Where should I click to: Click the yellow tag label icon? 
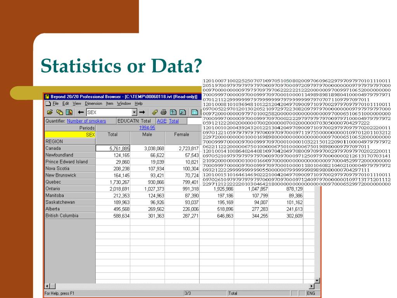point(155,112)
